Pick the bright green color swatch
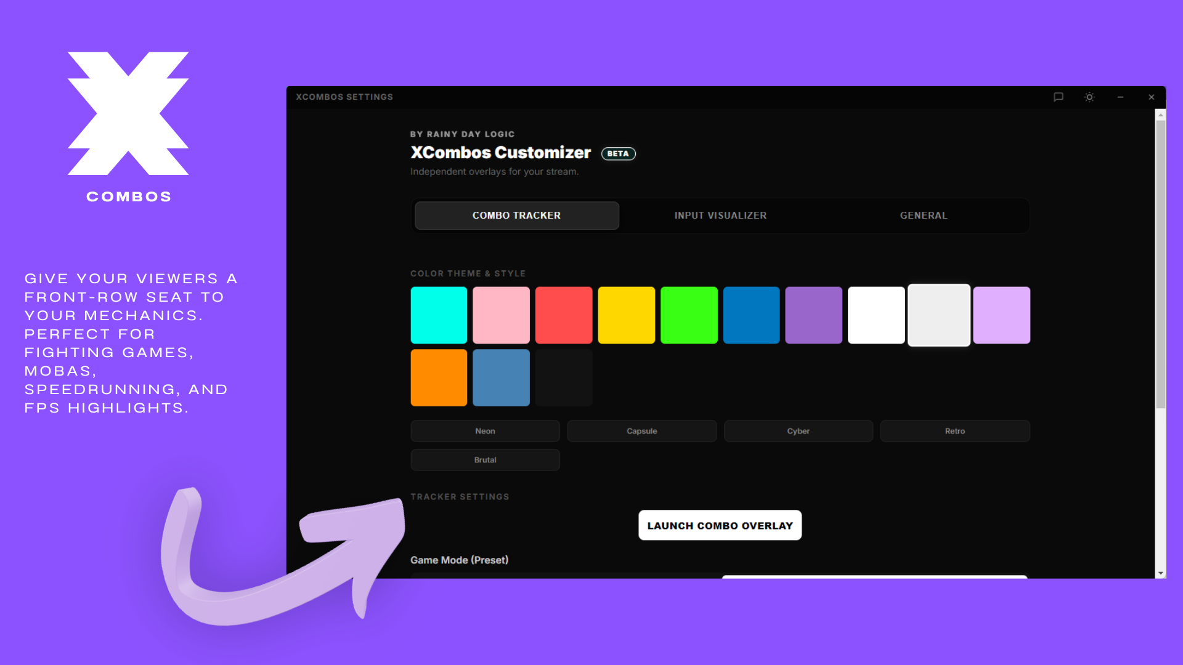The width and height of the screenshot is (1183, 665). [x=689, y=315]
